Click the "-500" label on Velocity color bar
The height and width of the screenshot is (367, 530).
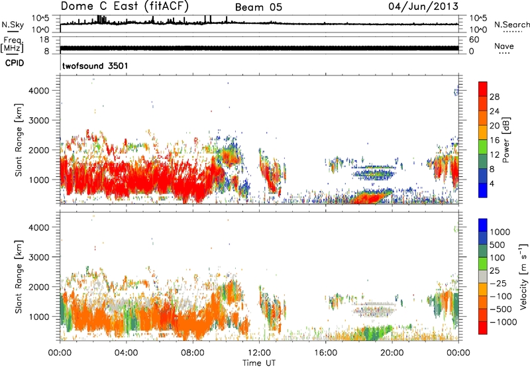pos(501,309)
